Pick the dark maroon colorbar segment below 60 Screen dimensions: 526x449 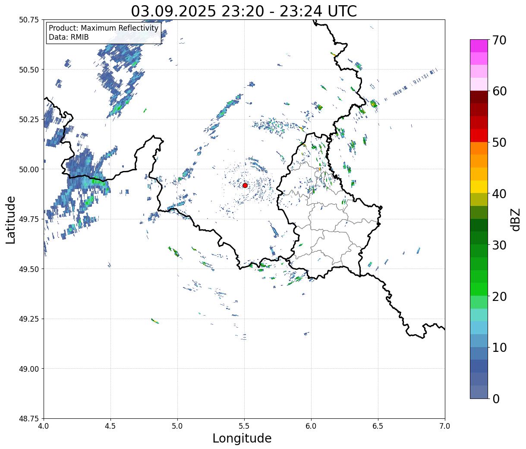pyautogui.click(x=479, y=97)
